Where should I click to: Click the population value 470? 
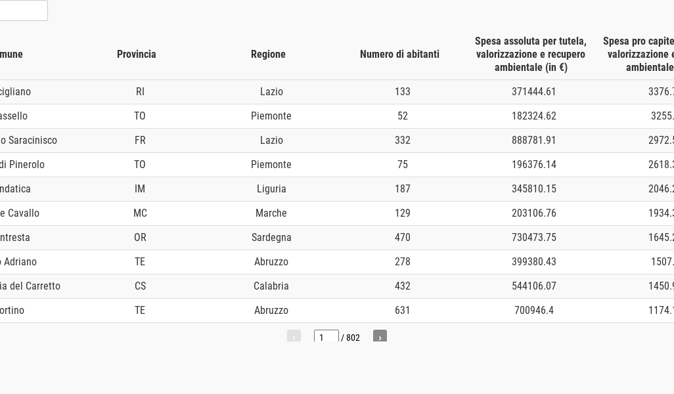click(403, 238)
